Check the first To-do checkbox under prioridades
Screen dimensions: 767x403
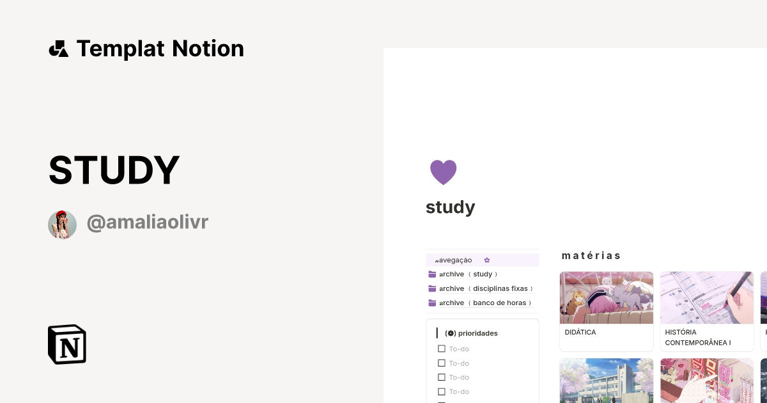coord(442,349)
